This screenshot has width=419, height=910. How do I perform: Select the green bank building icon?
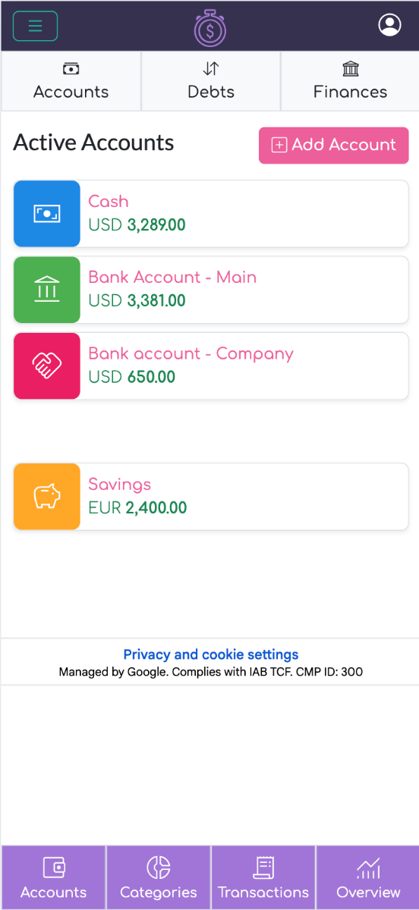[x=47, y=290]
